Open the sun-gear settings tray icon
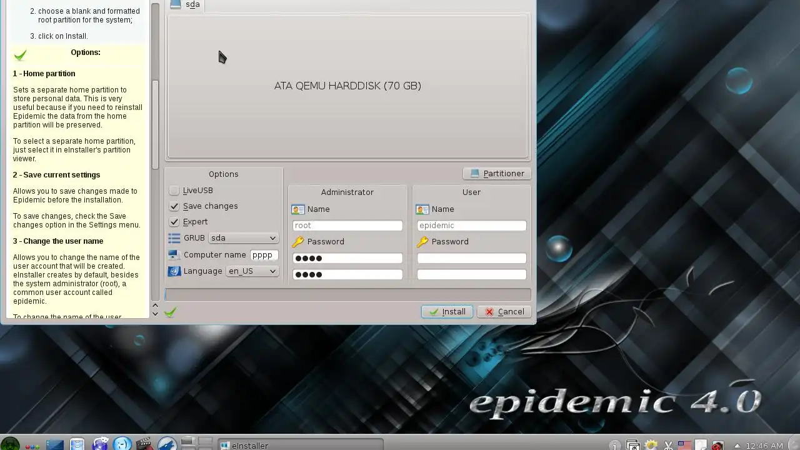Screen dimensions: 800x450 pos(651,445)
